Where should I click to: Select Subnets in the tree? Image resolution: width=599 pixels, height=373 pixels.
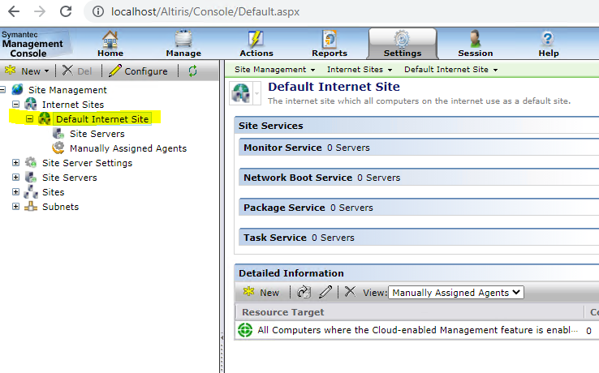pyautogui.click(x=60, y=207)
